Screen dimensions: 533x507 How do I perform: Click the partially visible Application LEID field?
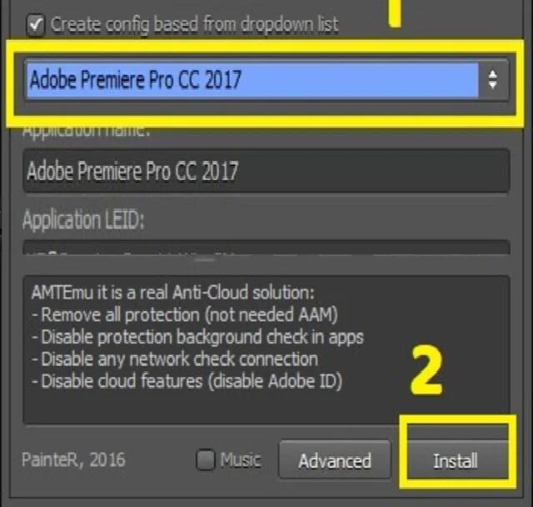[x=266, y=248]
